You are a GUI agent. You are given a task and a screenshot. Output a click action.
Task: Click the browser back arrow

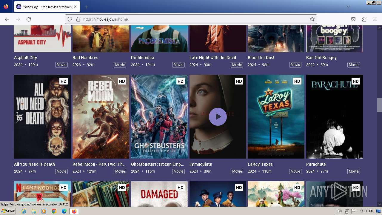point(7,19)
